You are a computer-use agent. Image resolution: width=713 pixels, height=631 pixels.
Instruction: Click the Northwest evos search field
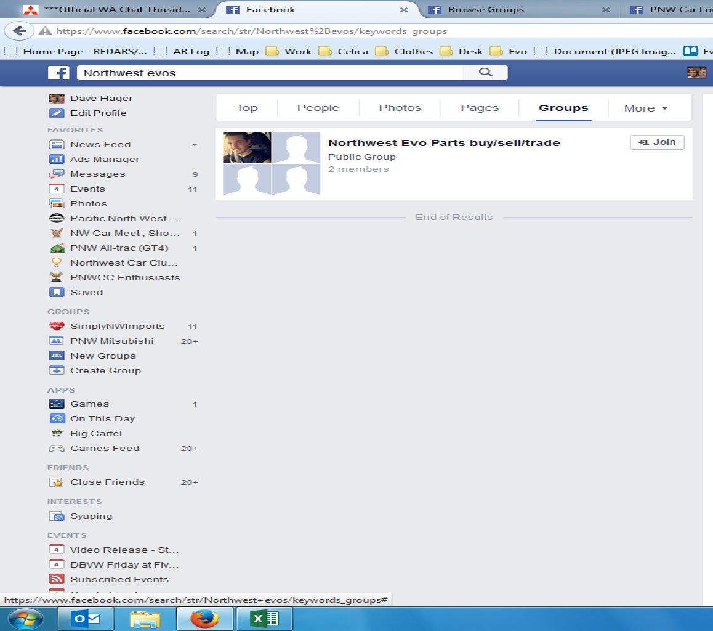[270, 73]
